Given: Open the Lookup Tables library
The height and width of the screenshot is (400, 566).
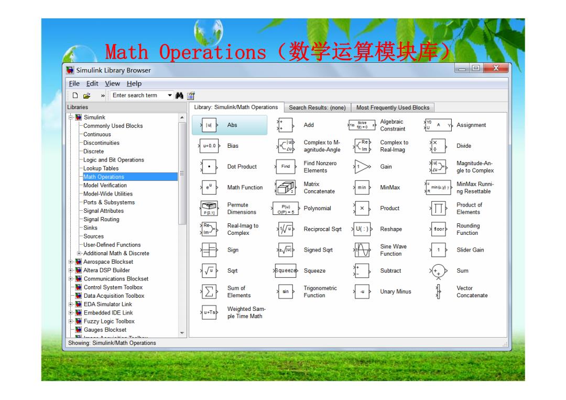Looking at the screenshot, I should pos(101,169).
